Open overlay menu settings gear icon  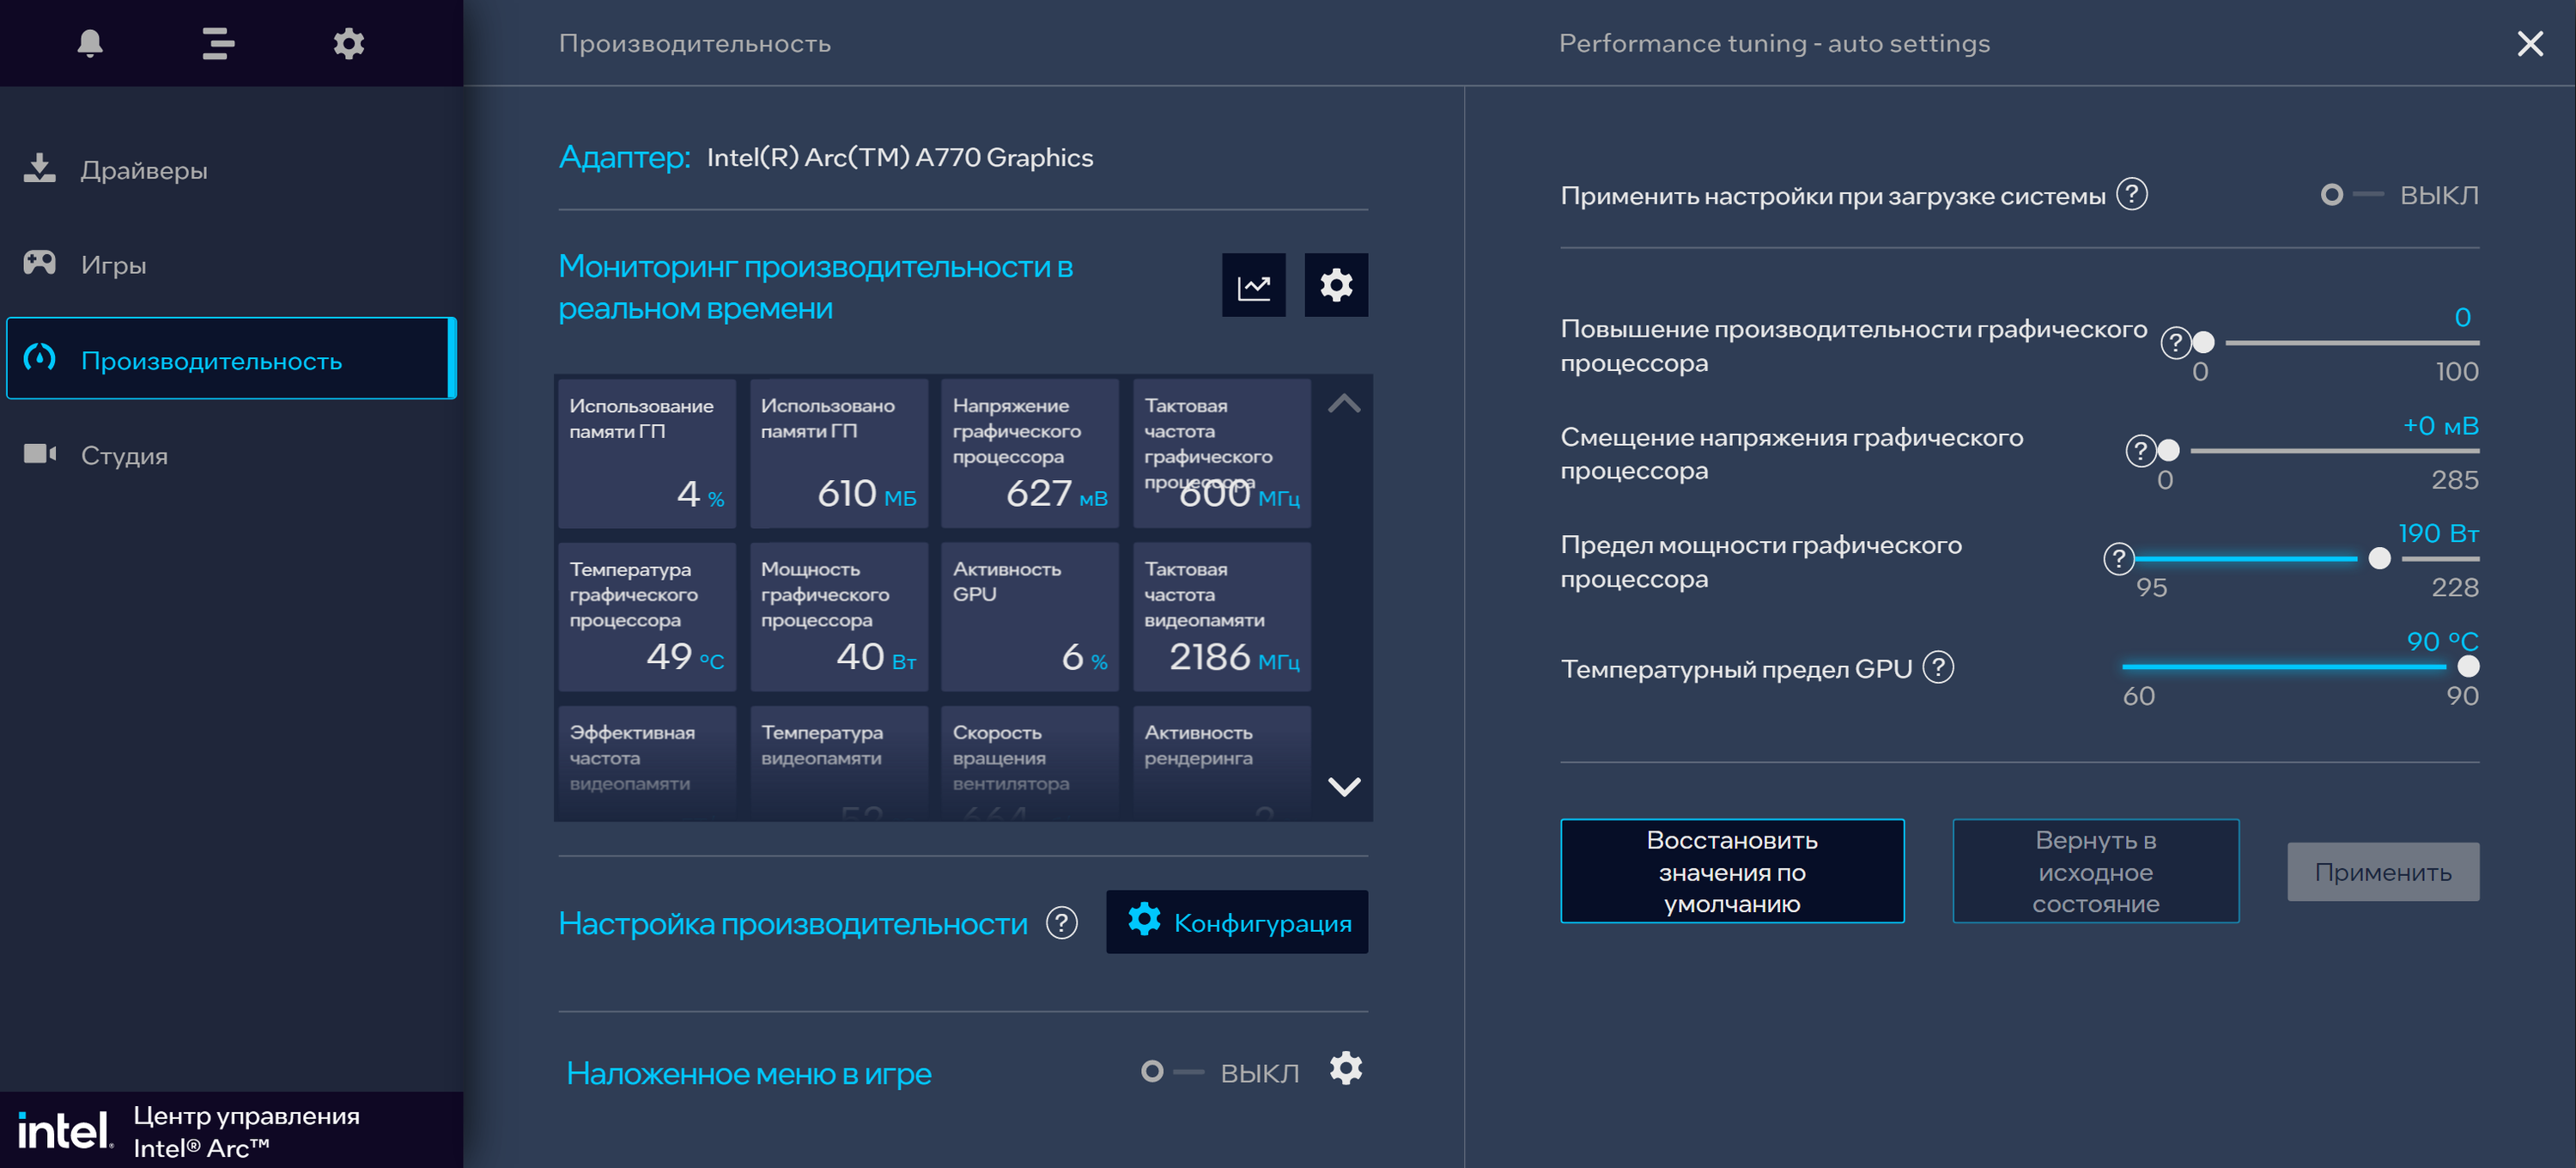[1345, 1069]
